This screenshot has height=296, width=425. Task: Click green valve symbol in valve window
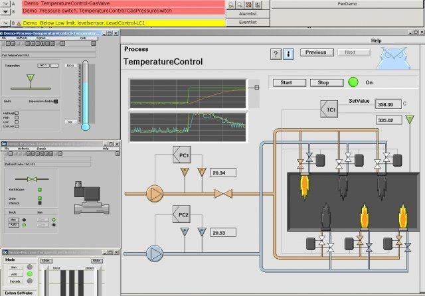coord(32,179)
